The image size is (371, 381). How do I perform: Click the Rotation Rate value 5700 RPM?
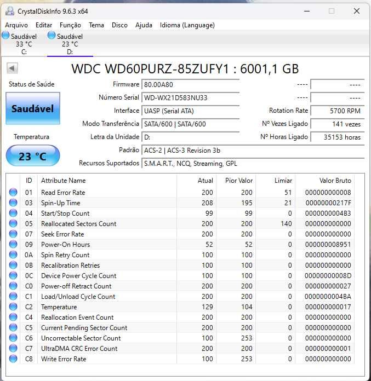pos(338,111)
